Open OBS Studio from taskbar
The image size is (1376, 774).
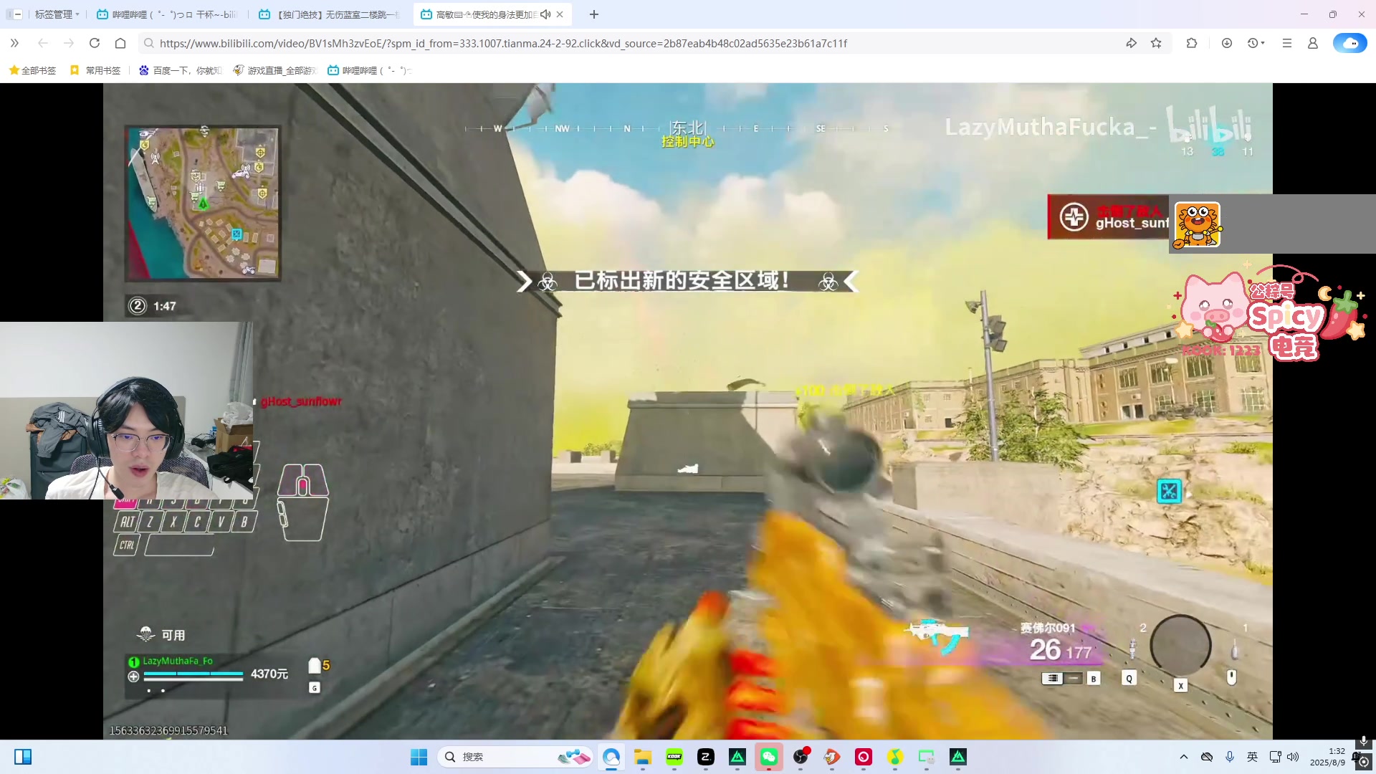click(801, 757)
